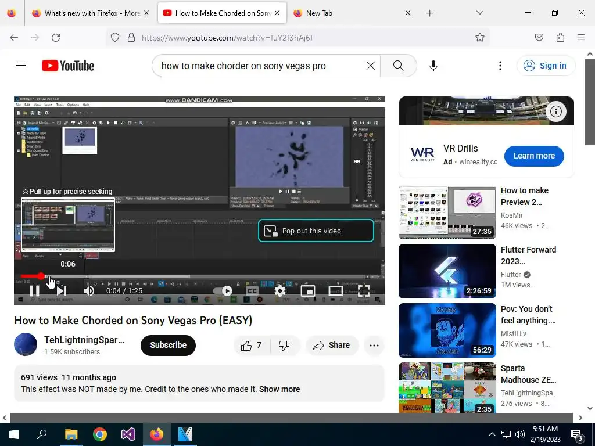Open Sparta Madhouse ZE video thumbnail
This screenshot has width=595, height=446.
coord(447,387)
